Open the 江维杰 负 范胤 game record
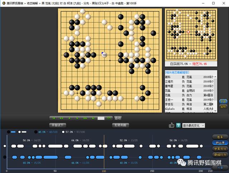 click(189, 81)
